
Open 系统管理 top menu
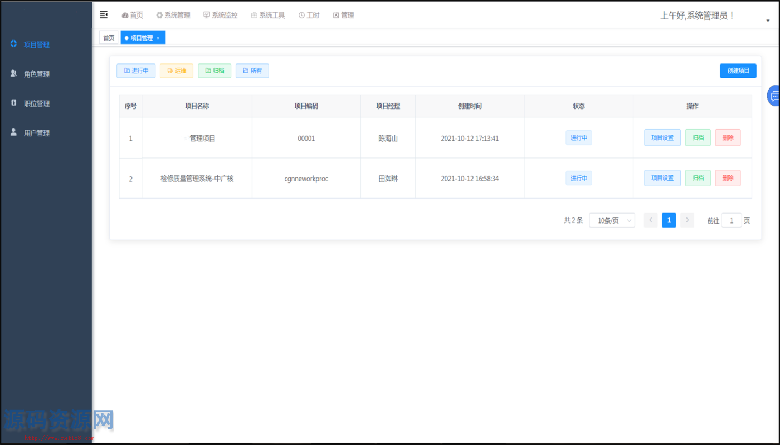(173, 15)
